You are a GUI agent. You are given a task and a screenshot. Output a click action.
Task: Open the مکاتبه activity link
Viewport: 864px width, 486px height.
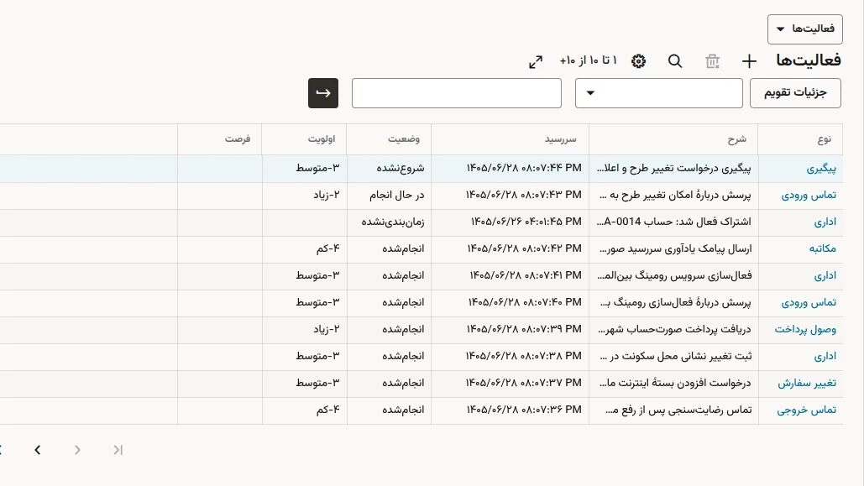point(822,249)
